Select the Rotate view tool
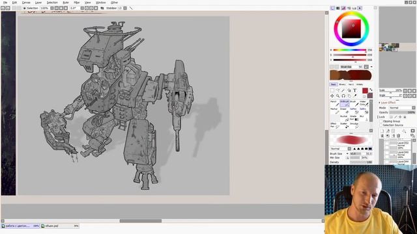Image resolution: width=417 pixels, height=234 pixels. 343,96
